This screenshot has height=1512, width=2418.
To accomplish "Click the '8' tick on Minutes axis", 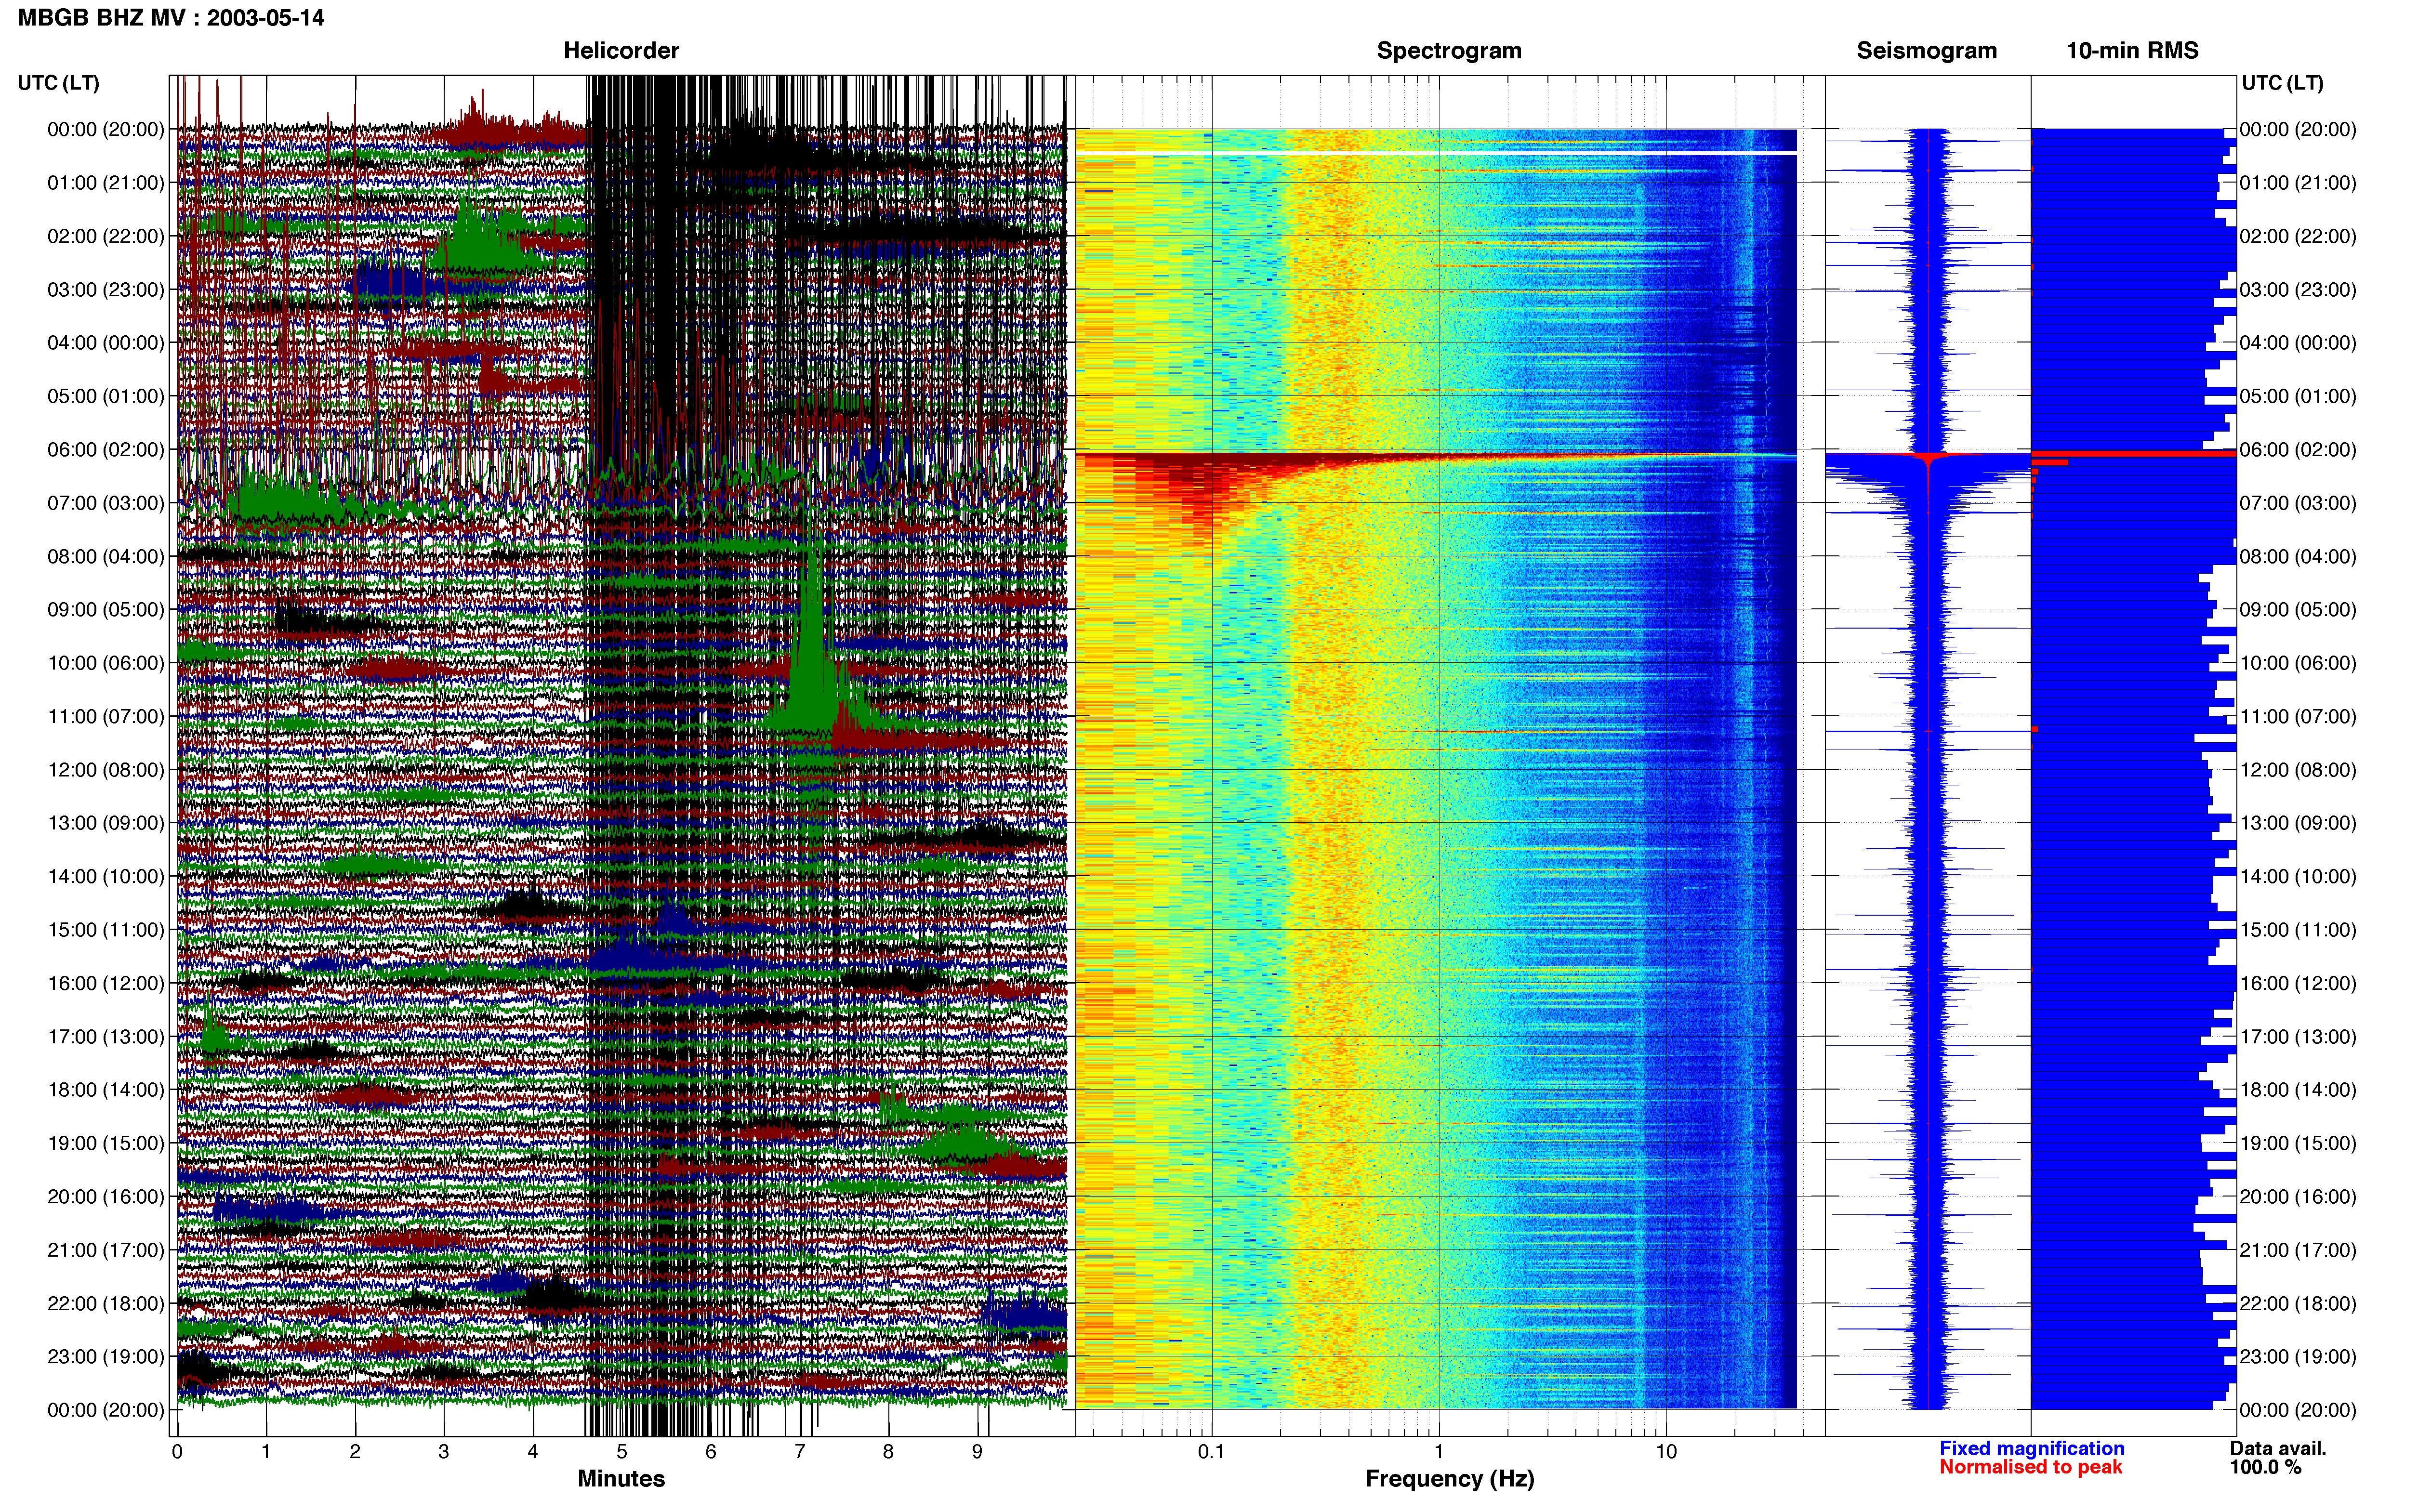I will pos(888,1452).
